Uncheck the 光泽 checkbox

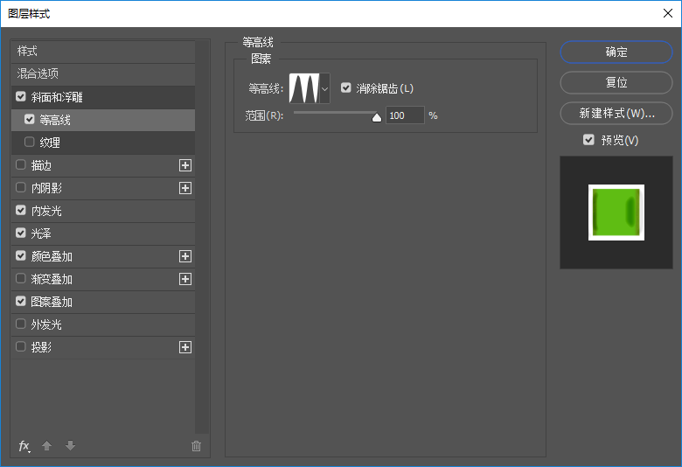[21, 233]
